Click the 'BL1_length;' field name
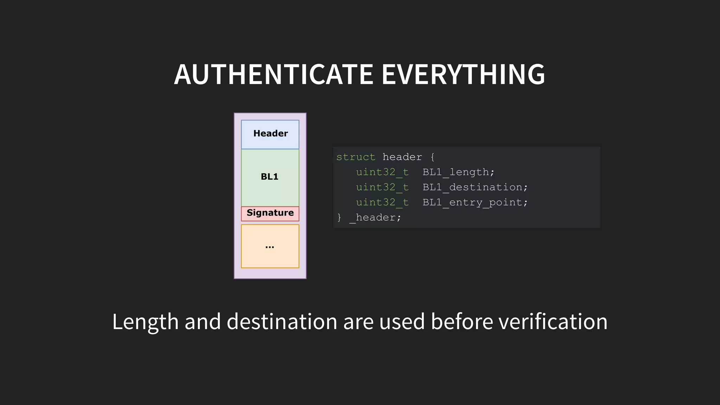Screen dimensions: 720x405 coord(458,172)
